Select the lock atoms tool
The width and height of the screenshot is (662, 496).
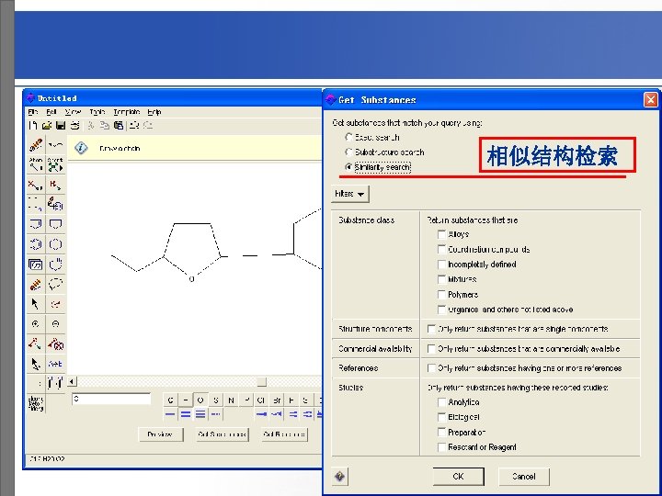point(36,344)
